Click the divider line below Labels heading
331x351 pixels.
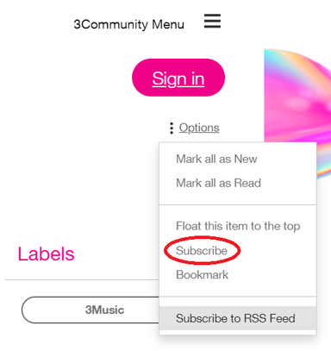[82, 279]
